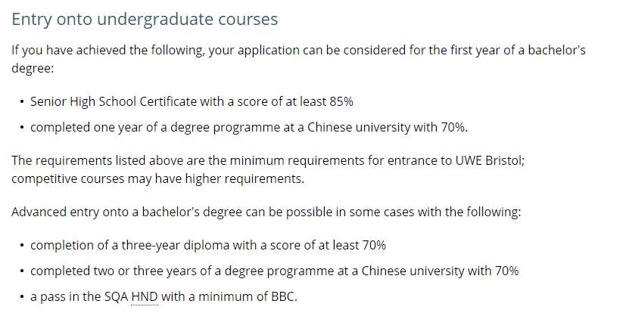
Task: Click the bullet dot before the SQA line
Action: pos(22,297)
